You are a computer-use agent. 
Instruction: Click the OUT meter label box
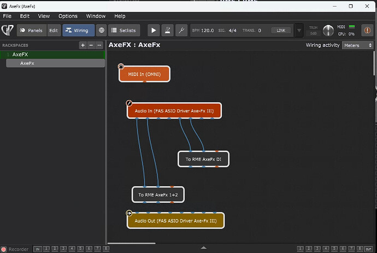(369, 249)
